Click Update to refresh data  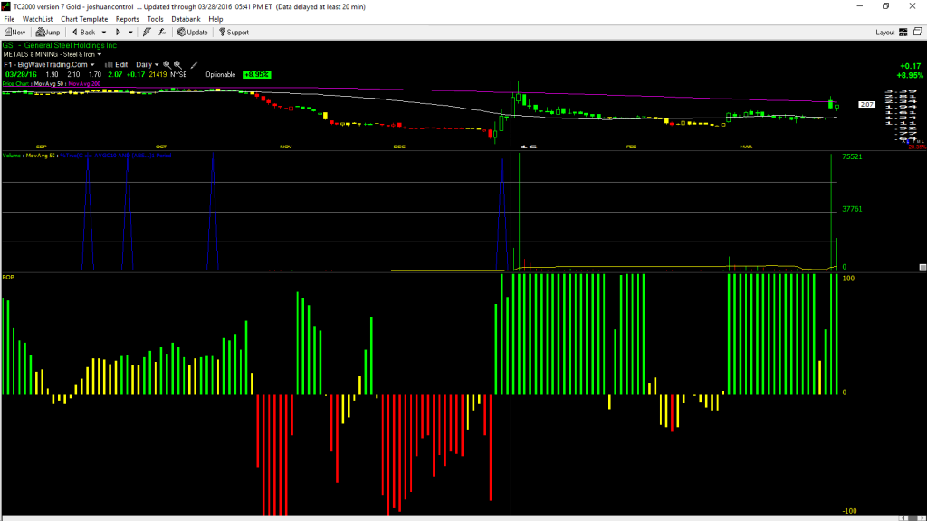193,33
